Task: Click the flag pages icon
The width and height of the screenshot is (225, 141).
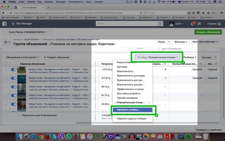Action: (199, 24)
